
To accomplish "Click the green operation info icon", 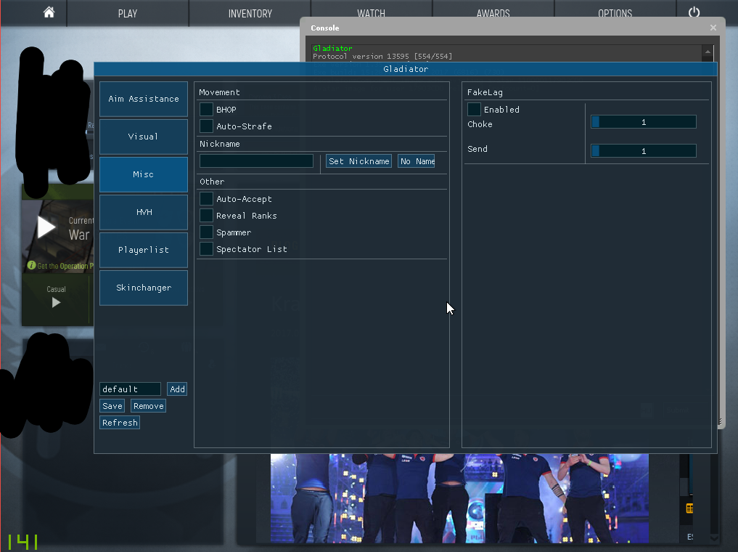I will [x=31, y=266].
